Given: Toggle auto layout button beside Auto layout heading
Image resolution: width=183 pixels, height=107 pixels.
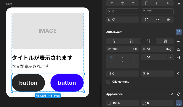Looking at the screenshot, I should tap(179, 32).
